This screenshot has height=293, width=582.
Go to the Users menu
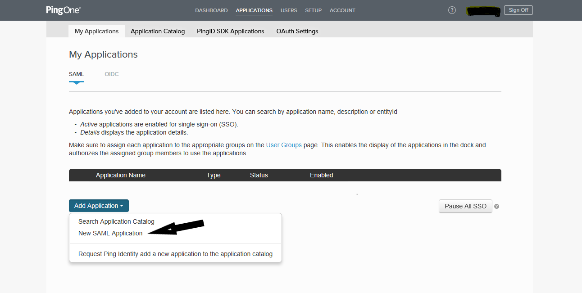(289, 10)
